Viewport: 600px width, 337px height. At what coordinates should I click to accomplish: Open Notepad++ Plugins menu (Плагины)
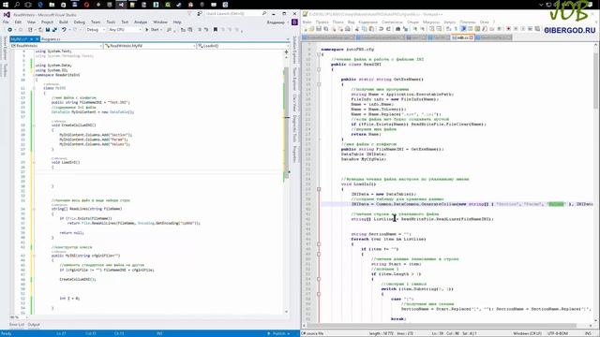pos(467,22)
